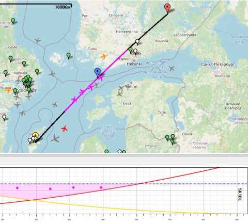Select the white pin near Lahti
This screenshot has width=248, height=223.
[x=137, y=42]
